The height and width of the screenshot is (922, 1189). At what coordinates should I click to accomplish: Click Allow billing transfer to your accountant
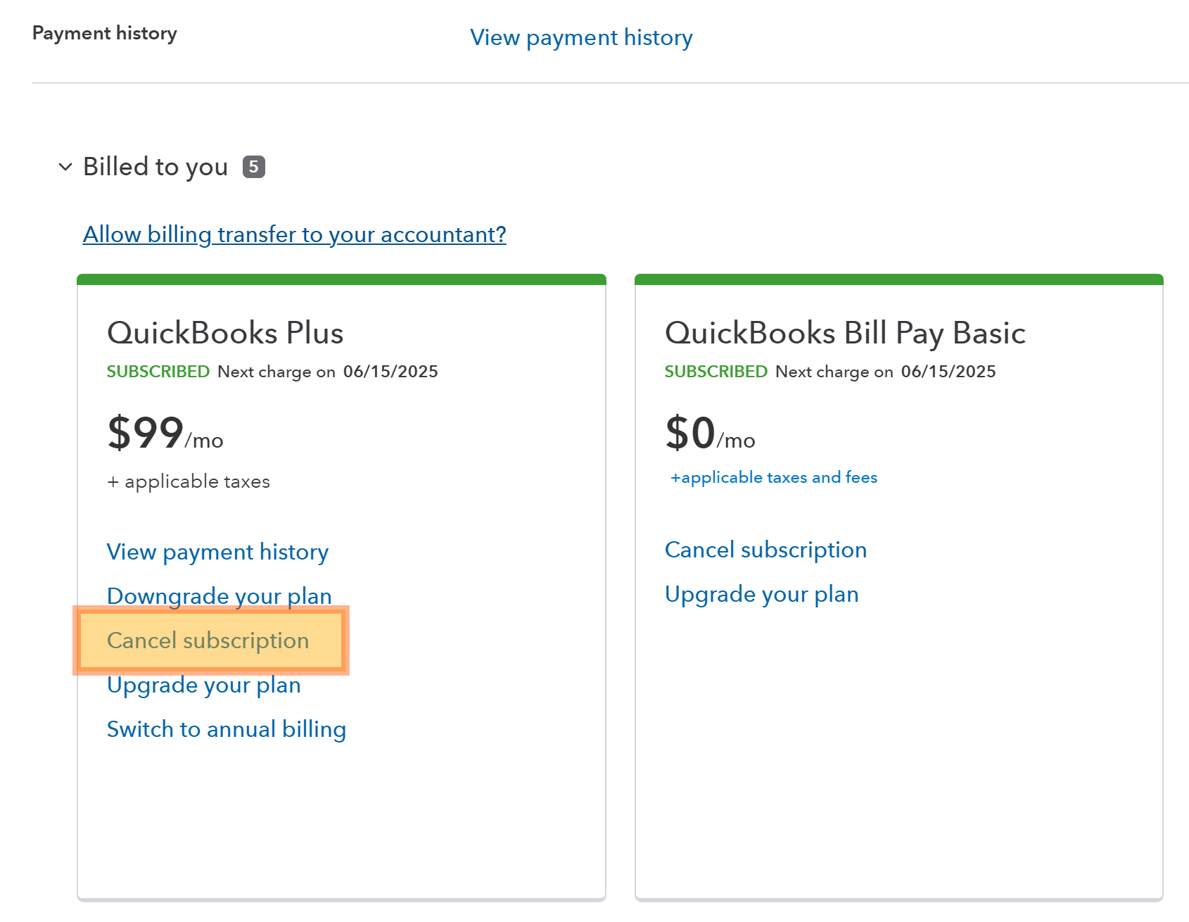click(294, 234)
